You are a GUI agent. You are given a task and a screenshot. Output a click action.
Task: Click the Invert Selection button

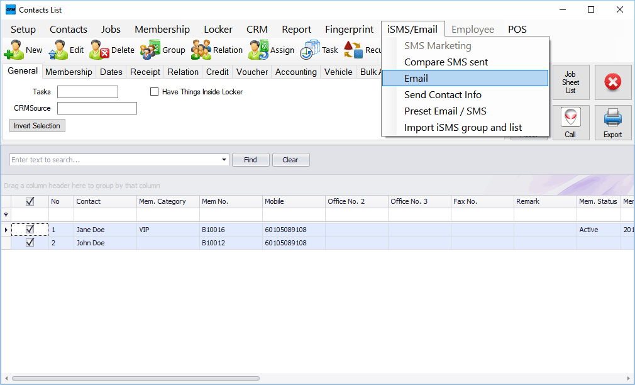pyautogui.click(x=37, y=126)
